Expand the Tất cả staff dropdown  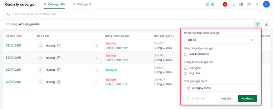220,40
